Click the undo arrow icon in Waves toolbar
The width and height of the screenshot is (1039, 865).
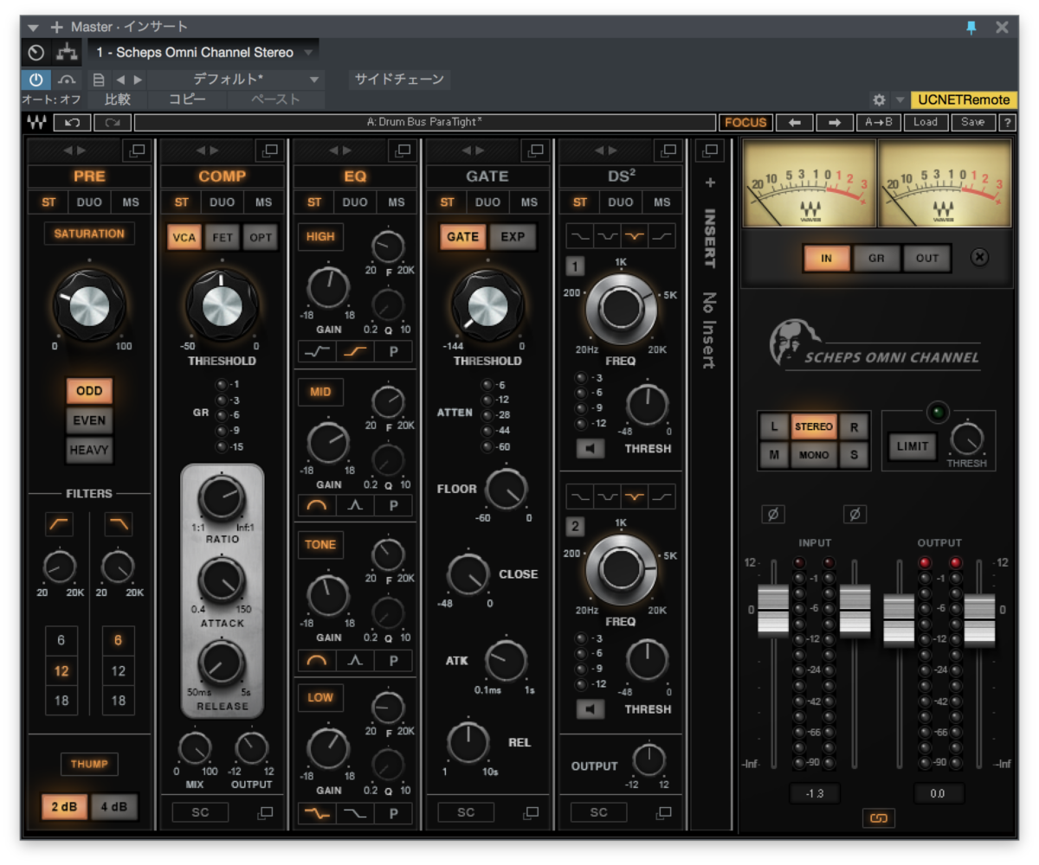point(73,123)
